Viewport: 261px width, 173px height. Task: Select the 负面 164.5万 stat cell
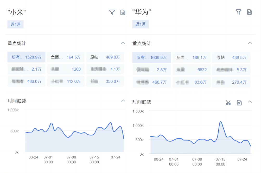(66, 57)
